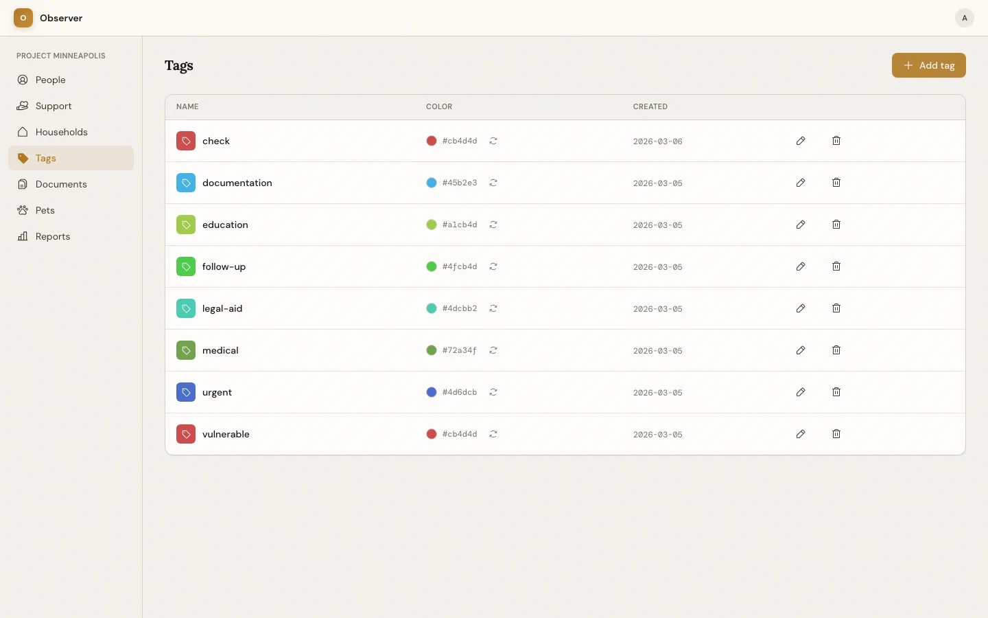
Task: Edit the urgent tag with pencil icon
Action: 800,392
